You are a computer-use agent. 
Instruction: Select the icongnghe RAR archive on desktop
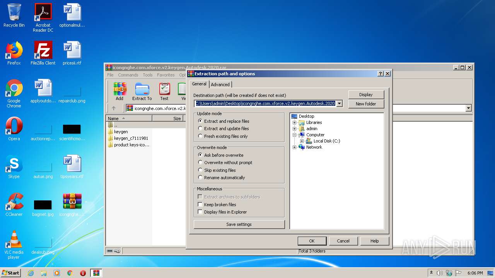pos(72,205)
